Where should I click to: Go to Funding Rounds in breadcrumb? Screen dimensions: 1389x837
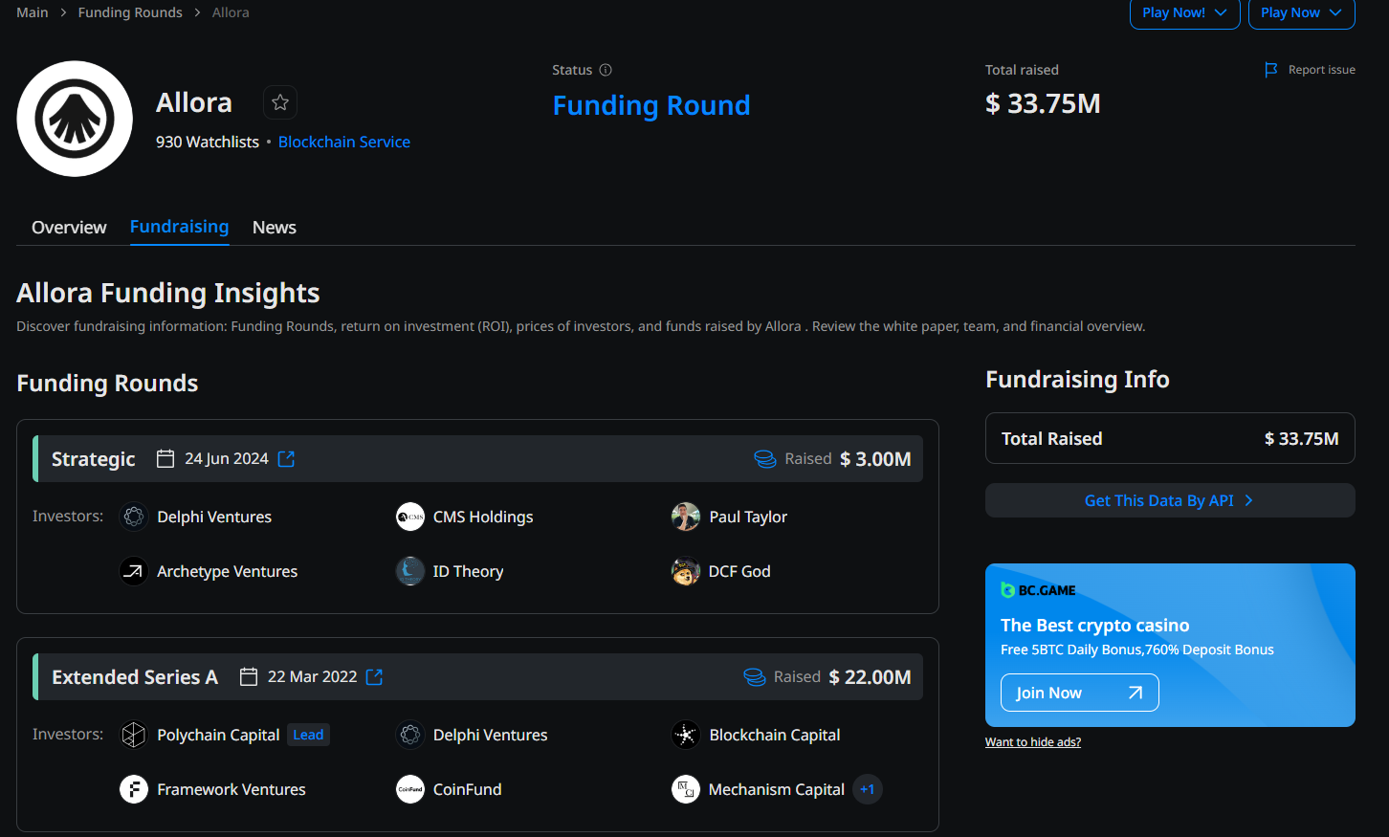[x=130, y=12]
